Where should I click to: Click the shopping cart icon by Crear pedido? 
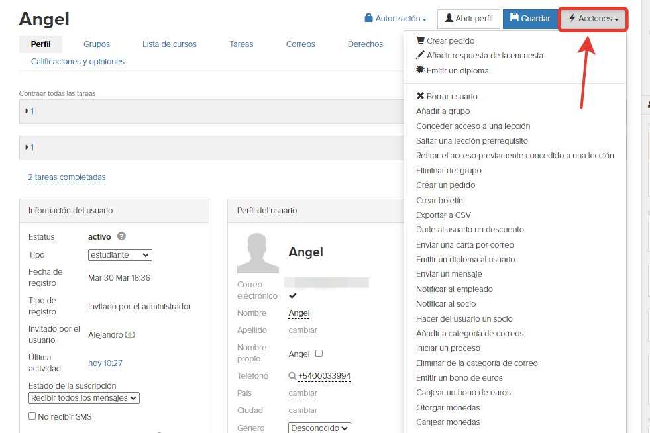click(x=420, y=40)
